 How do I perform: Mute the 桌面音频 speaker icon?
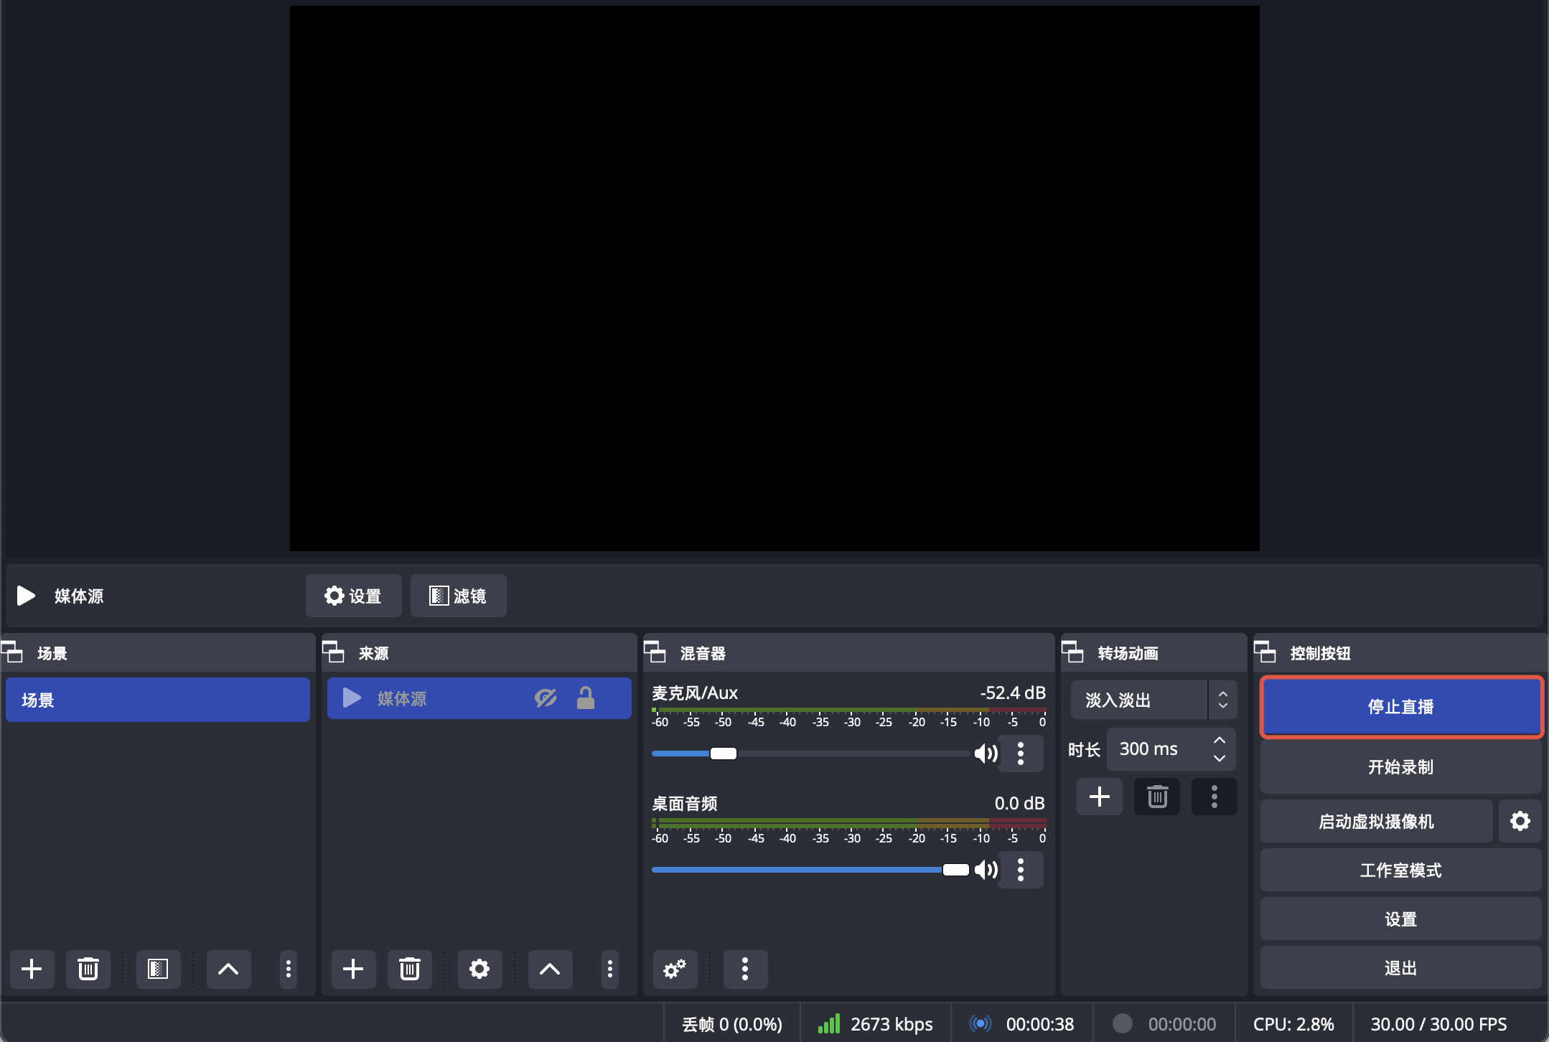click(x=986, y=870)
